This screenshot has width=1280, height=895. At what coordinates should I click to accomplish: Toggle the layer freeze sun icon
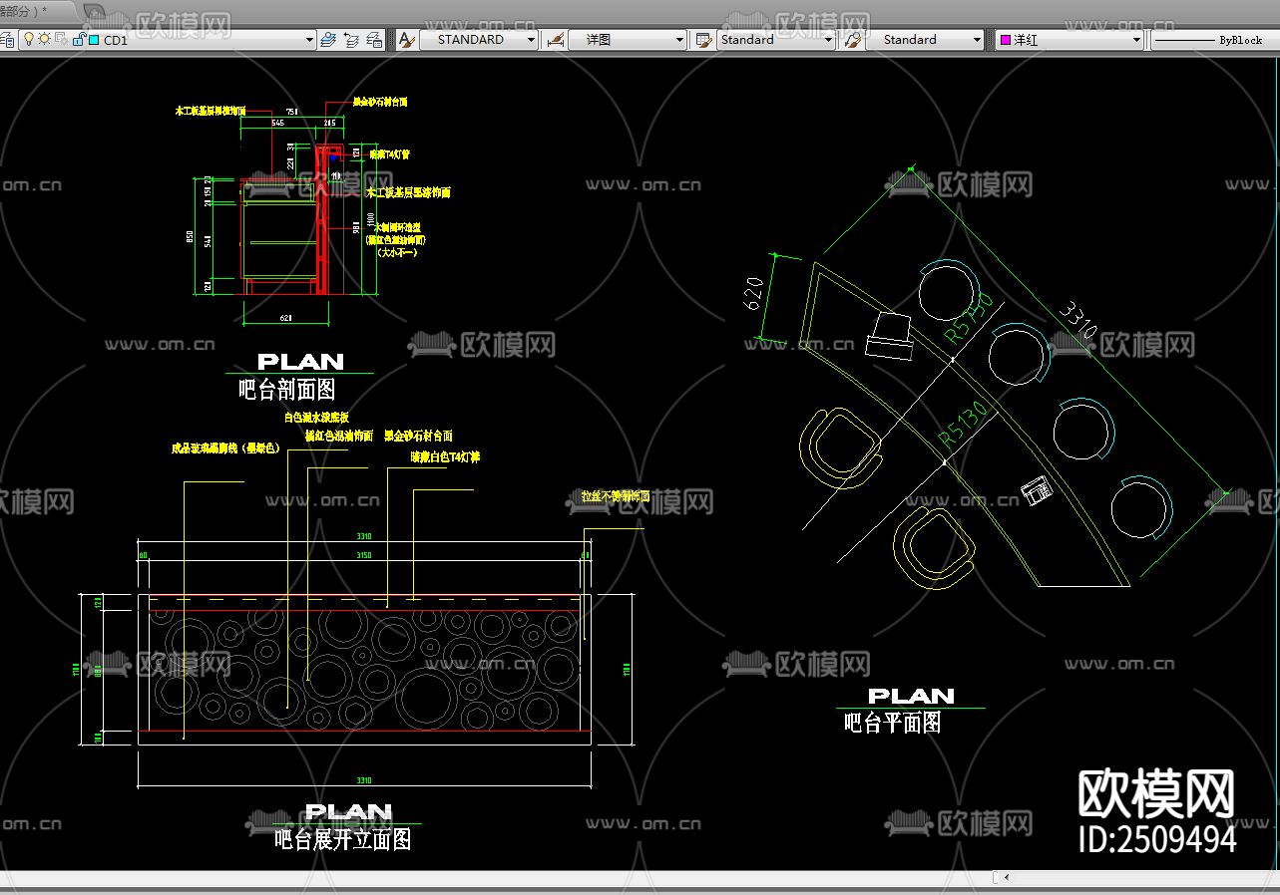pyautogui.click(x=45, y=40)
